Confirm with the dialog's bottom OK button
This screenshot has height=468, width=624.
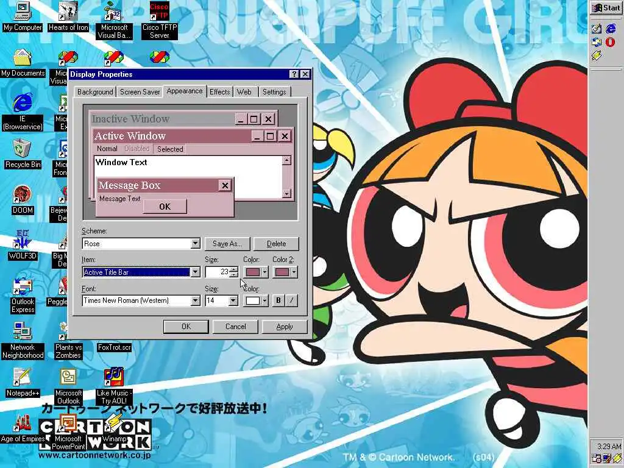coord(186,327)
